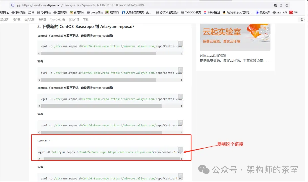Open the 京东商城 bookmark
Image resolution: width=308 pixels, height=182 pixels.
coord(18,12)
